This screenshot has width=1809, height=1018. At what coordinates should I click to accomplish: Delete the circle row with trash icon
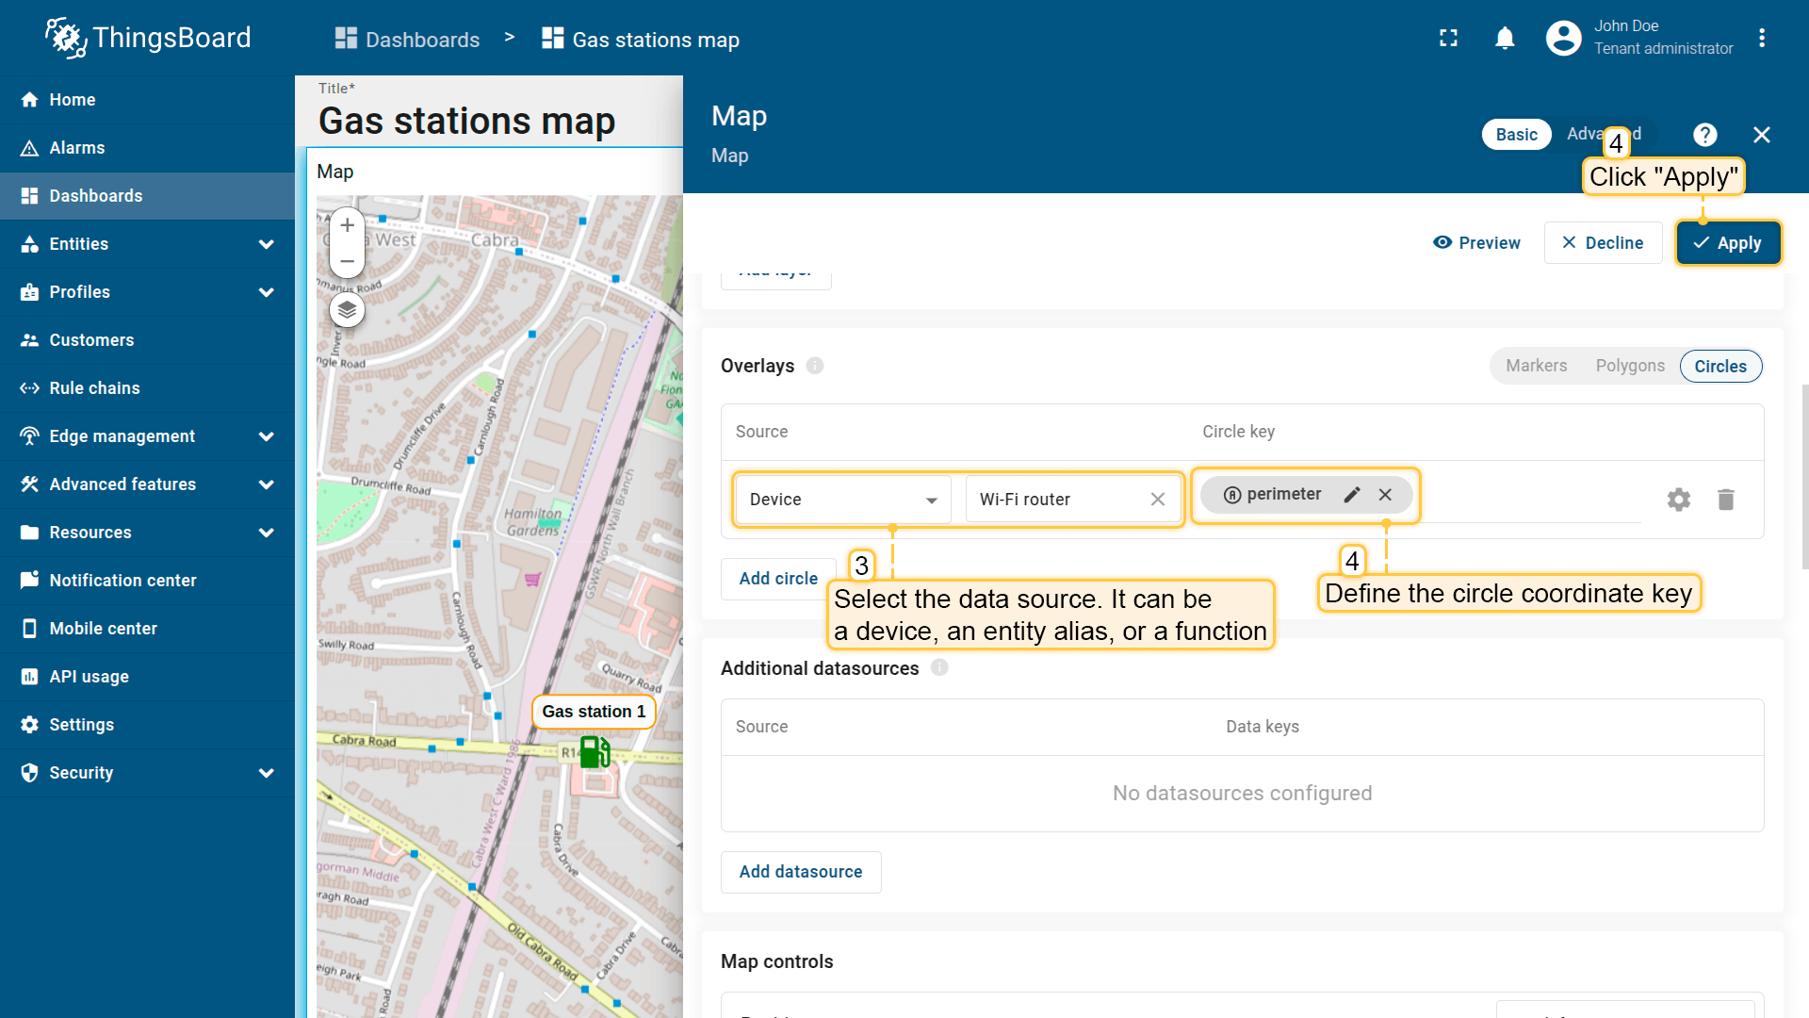(x=1725, y=500)
